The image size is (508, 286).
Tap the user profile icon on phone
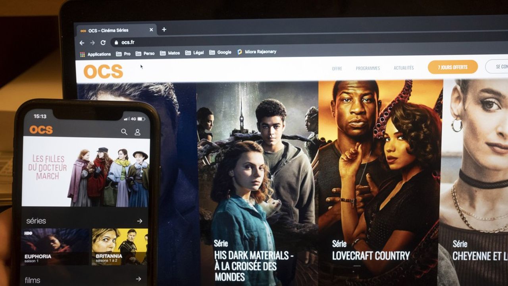pos(137,132)
